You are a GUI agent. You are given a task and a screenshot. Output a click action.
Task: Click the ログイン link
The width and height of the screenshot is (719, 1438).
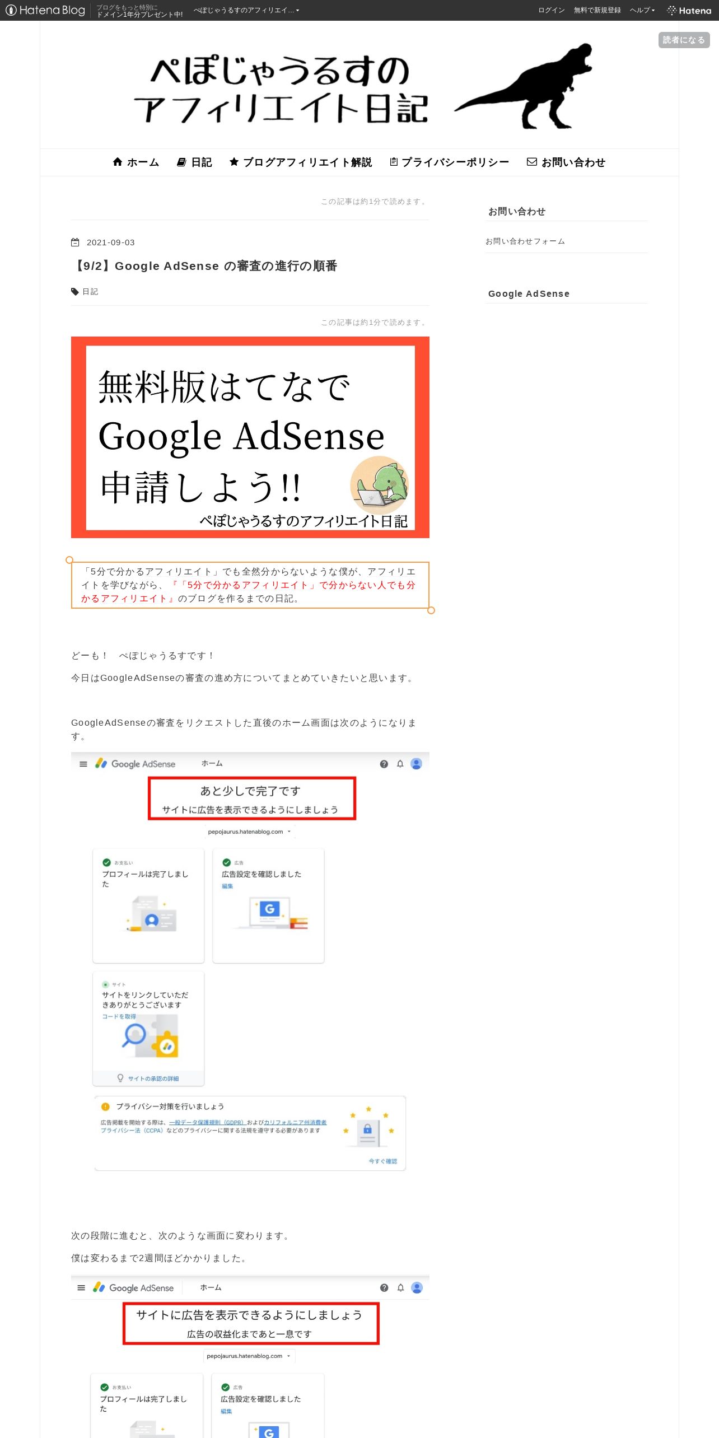pyautogui.click(x=551, y=10)
